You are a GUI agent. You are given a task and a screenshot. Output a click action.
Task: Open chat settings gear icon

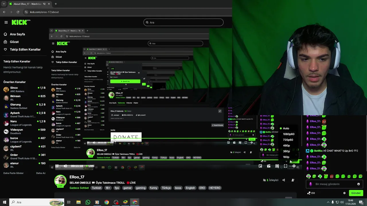344,193
